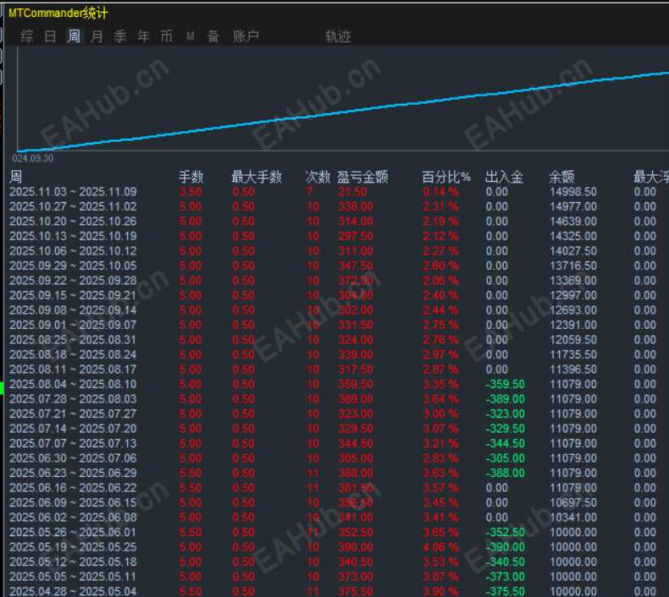Click the blue equity curve line

(343, 112)
